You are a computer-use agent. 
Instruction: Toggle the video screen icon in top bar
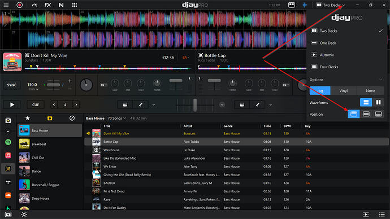pyautogui.click(x=291, y=5)
